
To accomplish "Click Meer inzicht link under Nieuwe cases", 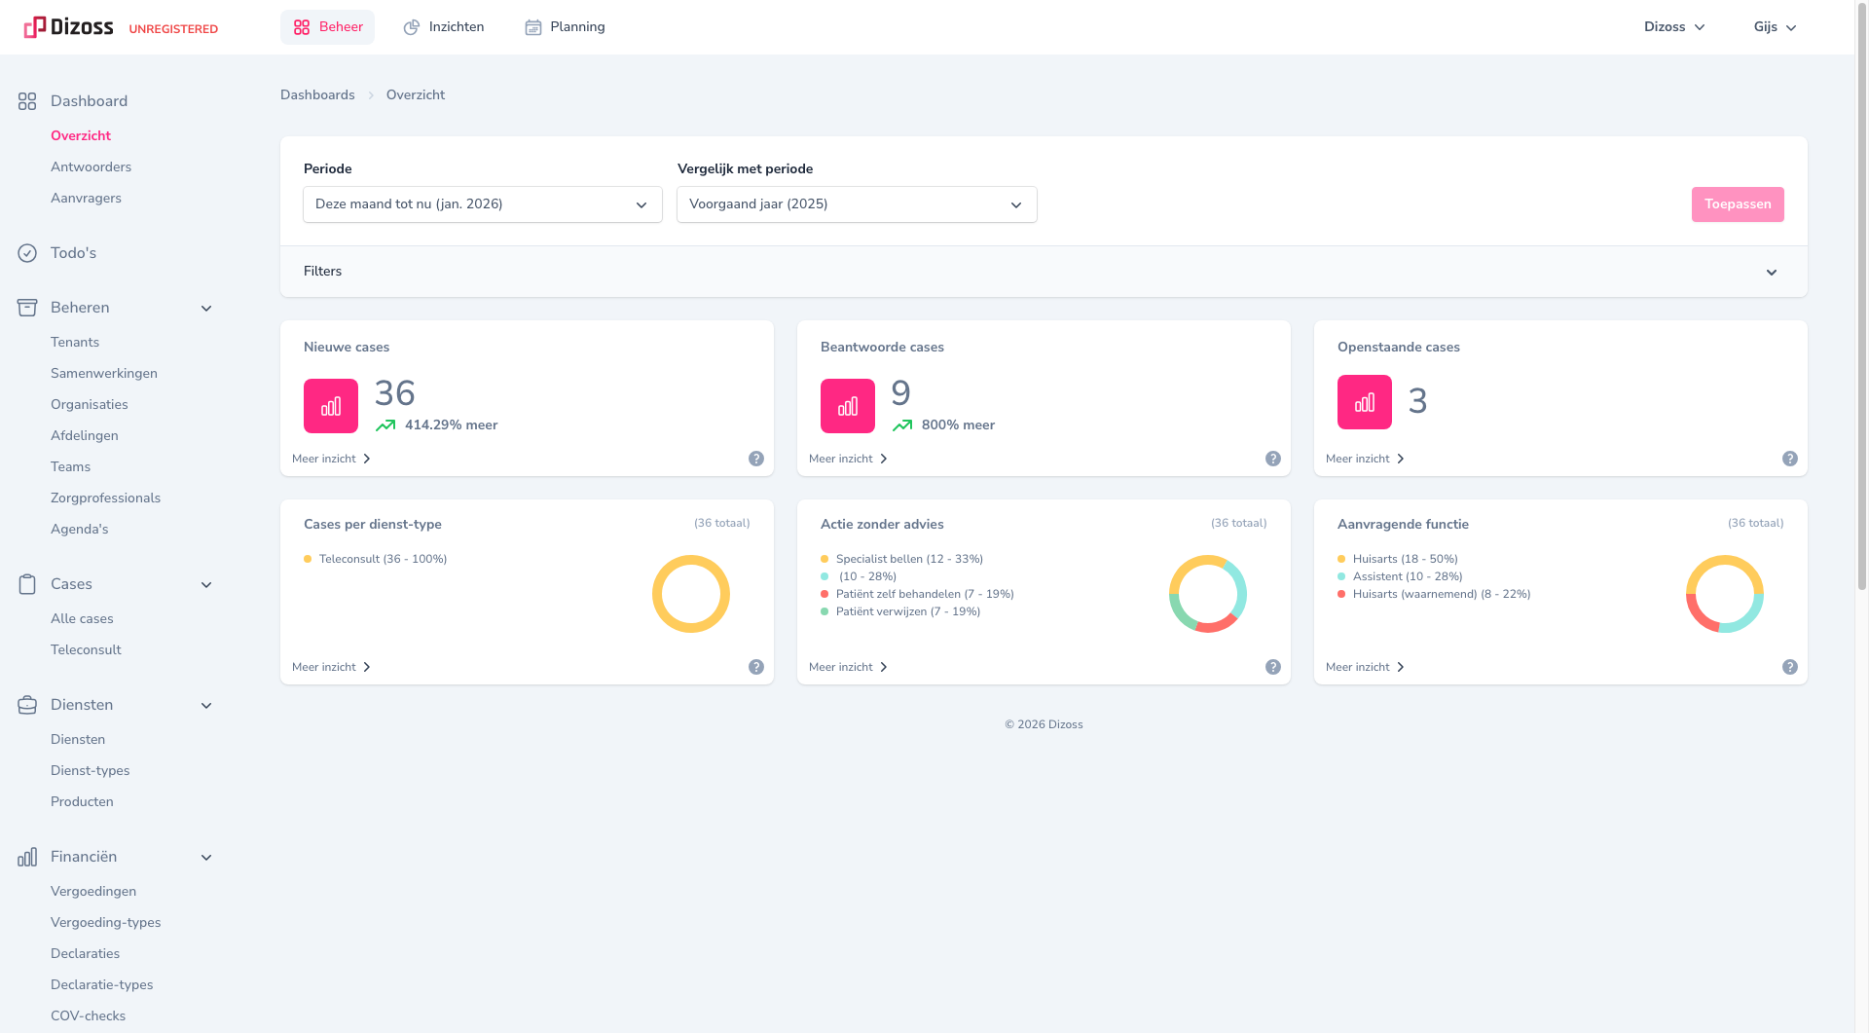I will pyautogui.click(x=331, y=459).
